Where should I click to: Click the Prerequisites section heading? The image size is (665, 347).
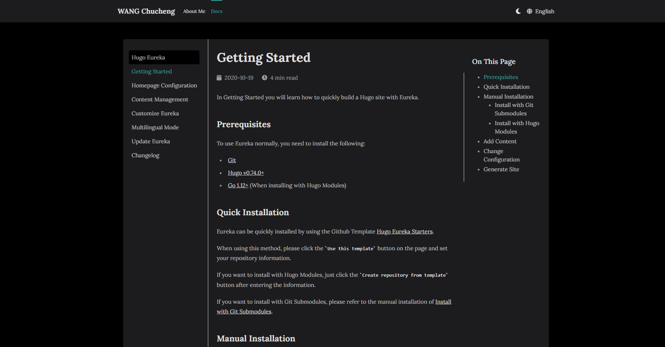[x=244, y=124]
